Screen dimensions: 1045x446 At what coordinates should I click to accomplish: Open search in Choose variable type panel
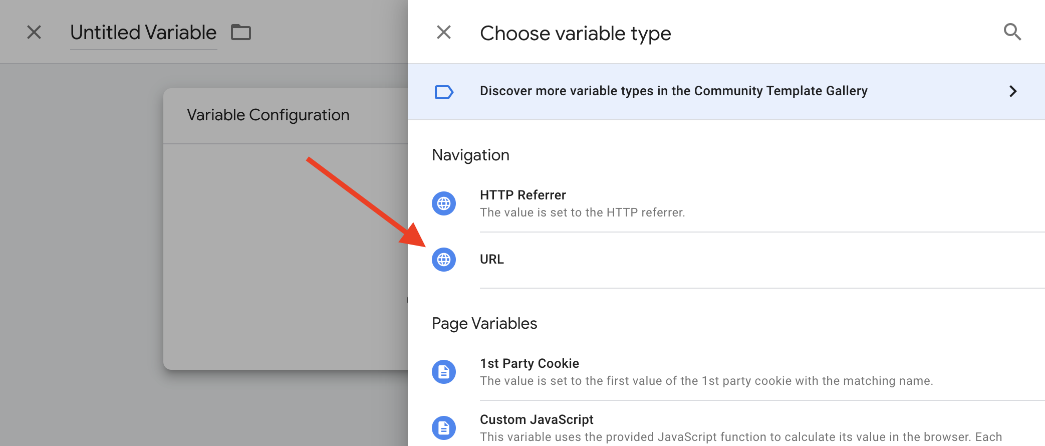1012,33
